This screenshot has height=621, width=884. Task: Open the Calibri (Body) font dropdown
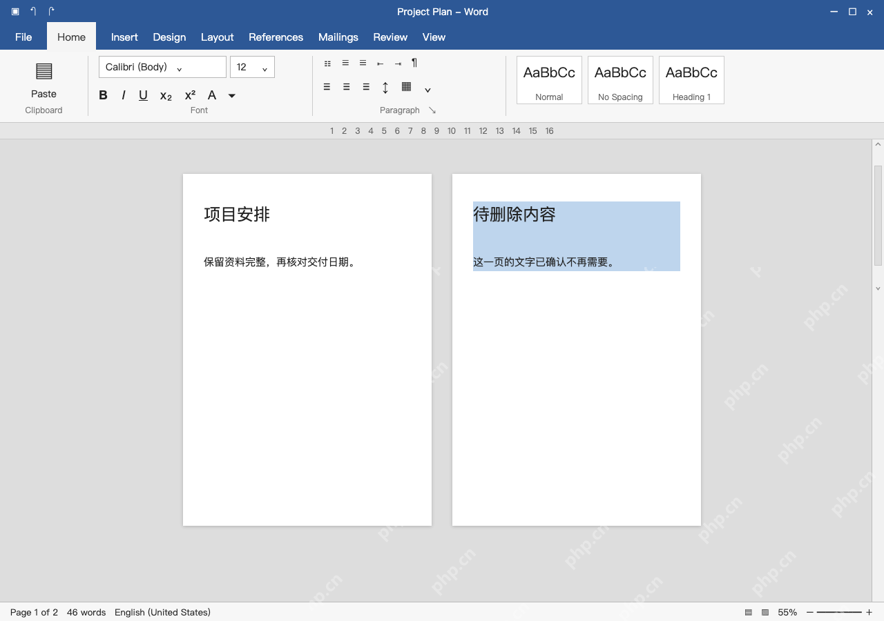pos(162,67)
